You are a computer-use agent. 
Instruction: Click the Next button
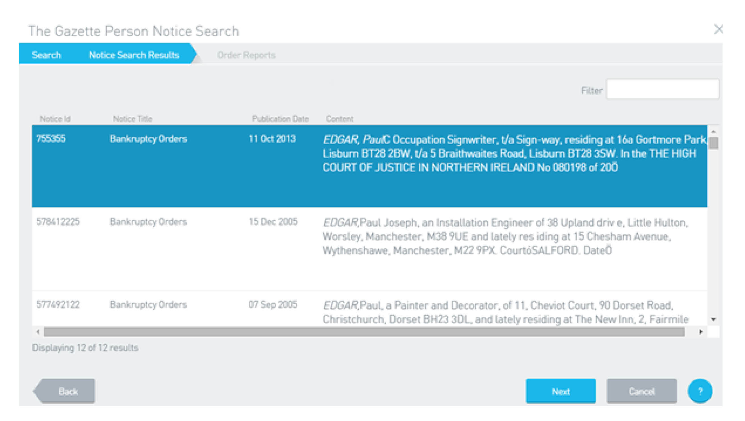560,391
